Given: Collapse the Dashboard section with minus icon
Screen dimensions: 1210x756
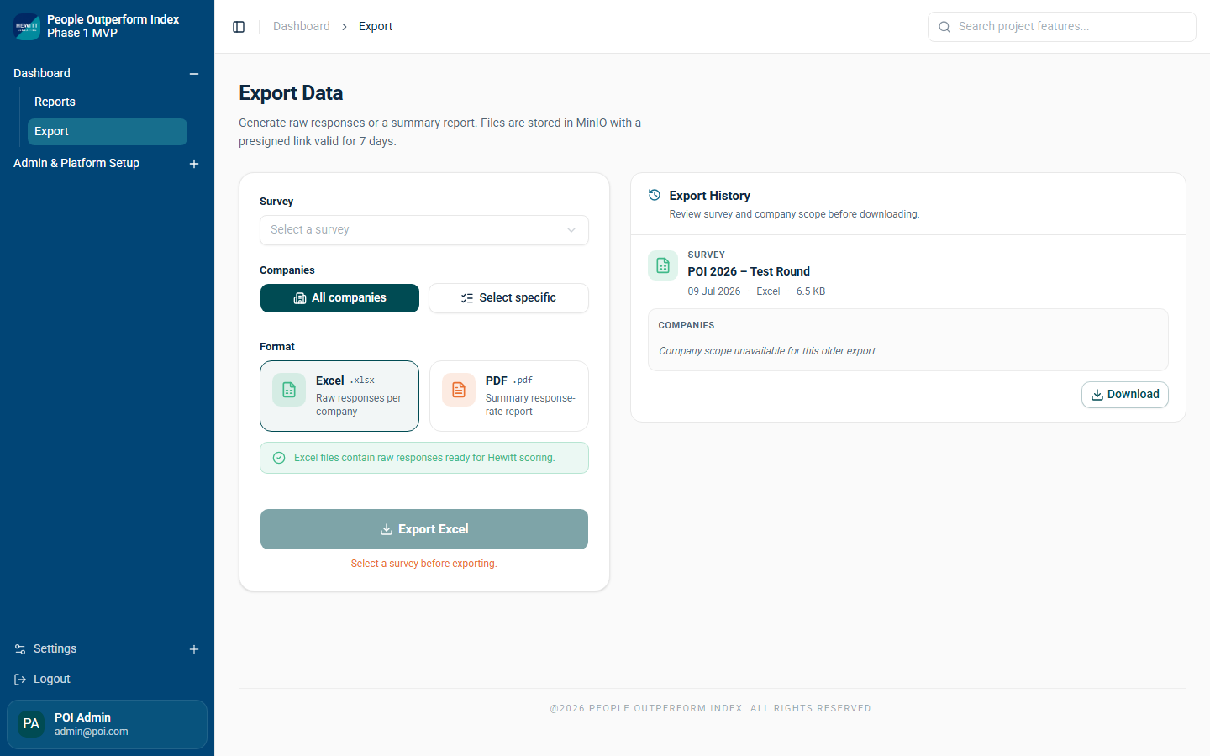Looking at the screenshot, I should (x=194, y=74).
